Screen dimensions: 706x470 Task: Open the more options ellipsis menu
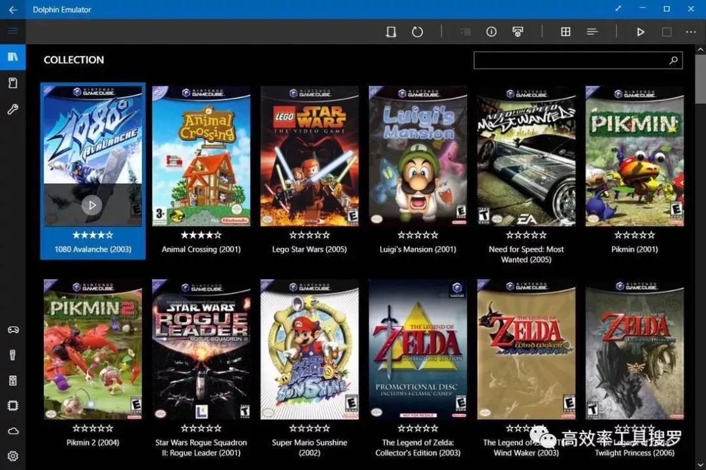pos(691,32)
